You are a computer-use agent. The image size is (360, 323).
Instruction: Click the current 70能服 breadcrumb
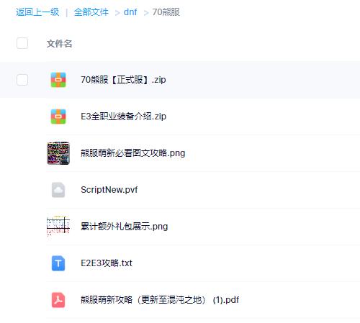(x=166, y=12)
